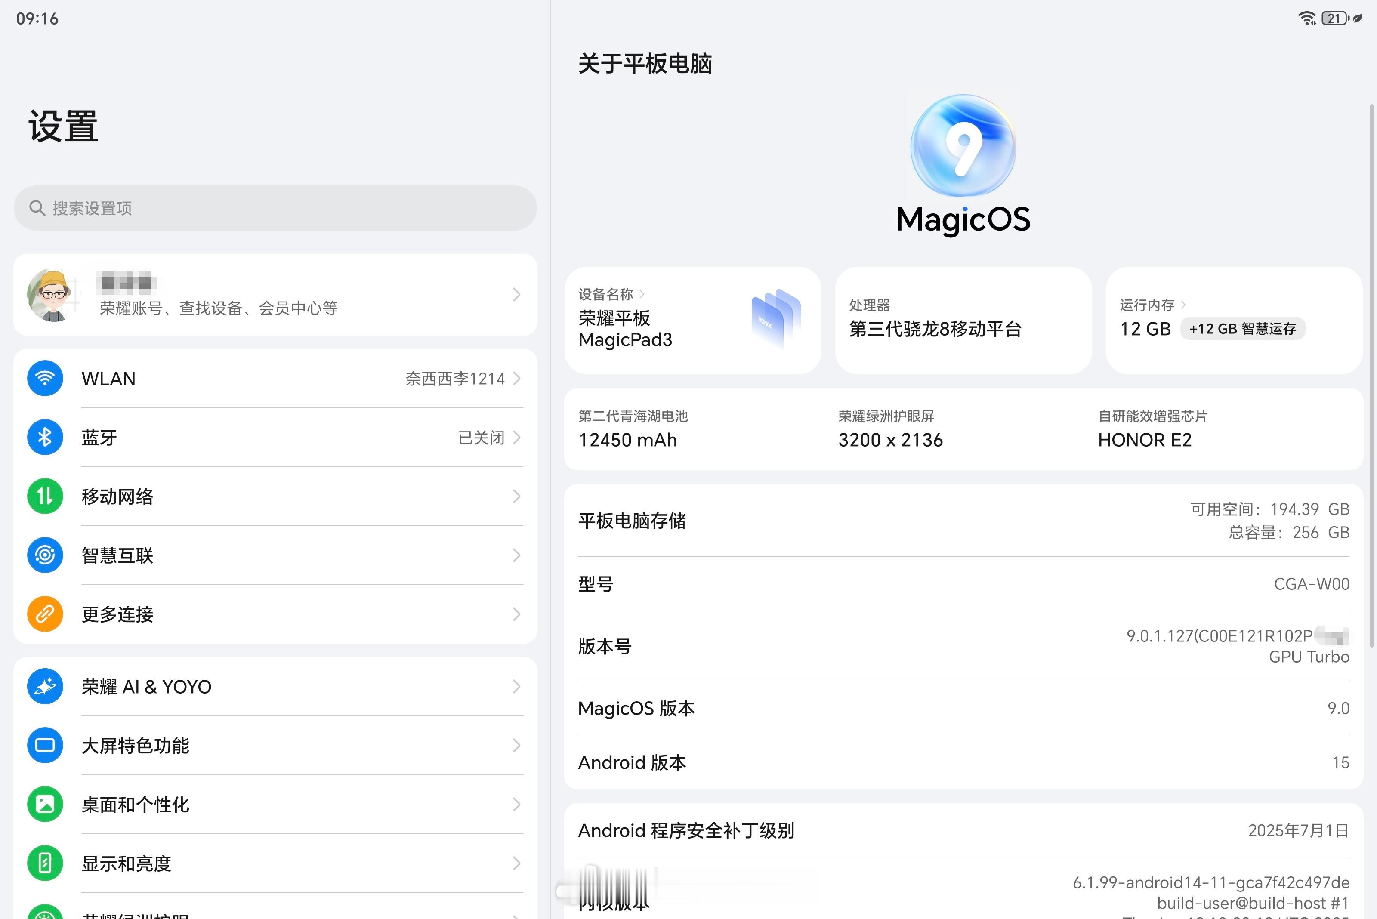The width and height of the screenshot is (1377, 919).
Task: Tap the battery level indicator showing 21
Action: coord(1335,18)
